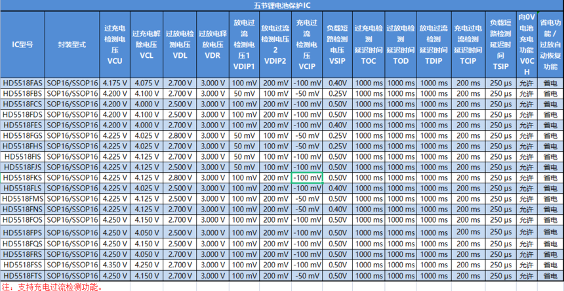Click the VDIP1 header cell
The image size is (564, 291).
(244, 45)
